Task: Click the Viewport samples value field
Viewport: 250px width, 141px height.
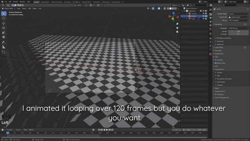Action: 238,34
